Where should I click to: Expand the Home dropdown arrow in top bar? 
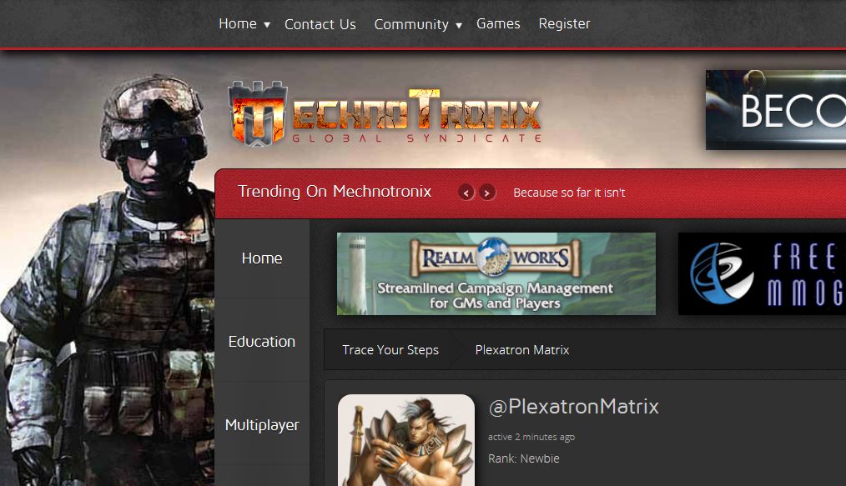click(266, 25)
